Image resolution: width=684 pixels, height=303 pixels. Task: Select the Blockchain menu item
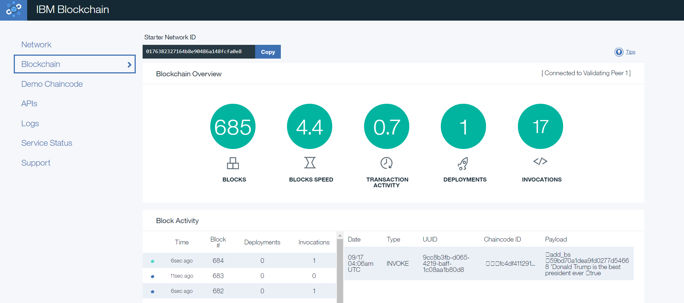pos(75,64)
